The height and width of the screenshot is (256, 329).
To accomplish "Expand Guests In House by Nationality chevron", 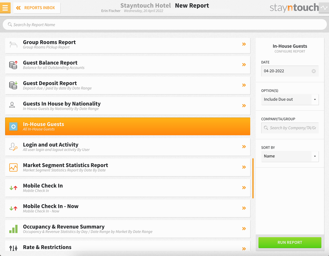I will [x=244, y=106].
